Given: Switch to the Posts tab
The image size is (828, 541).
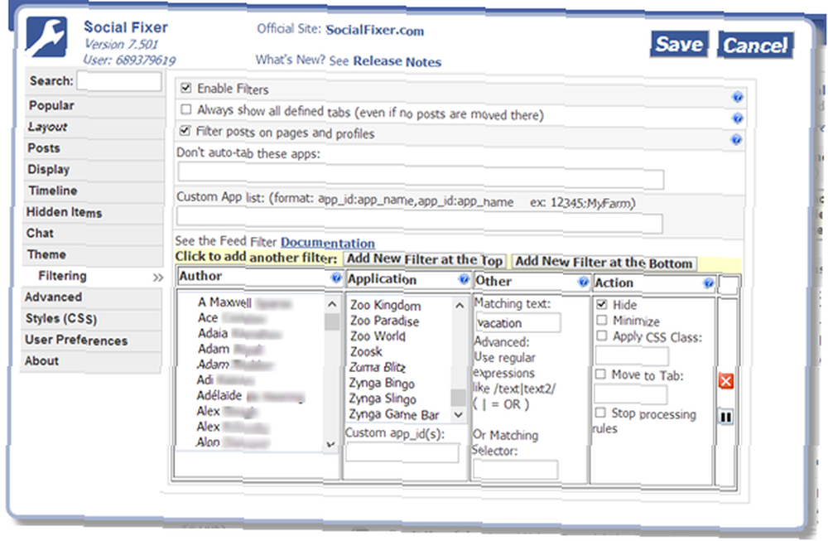Looking at the screenshot, I should point(94,148).
